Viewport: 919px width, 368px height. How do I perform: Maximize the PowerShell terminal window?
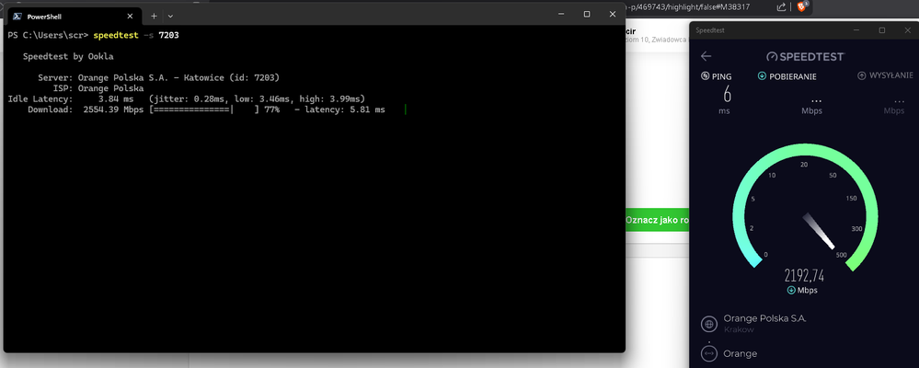587,14
